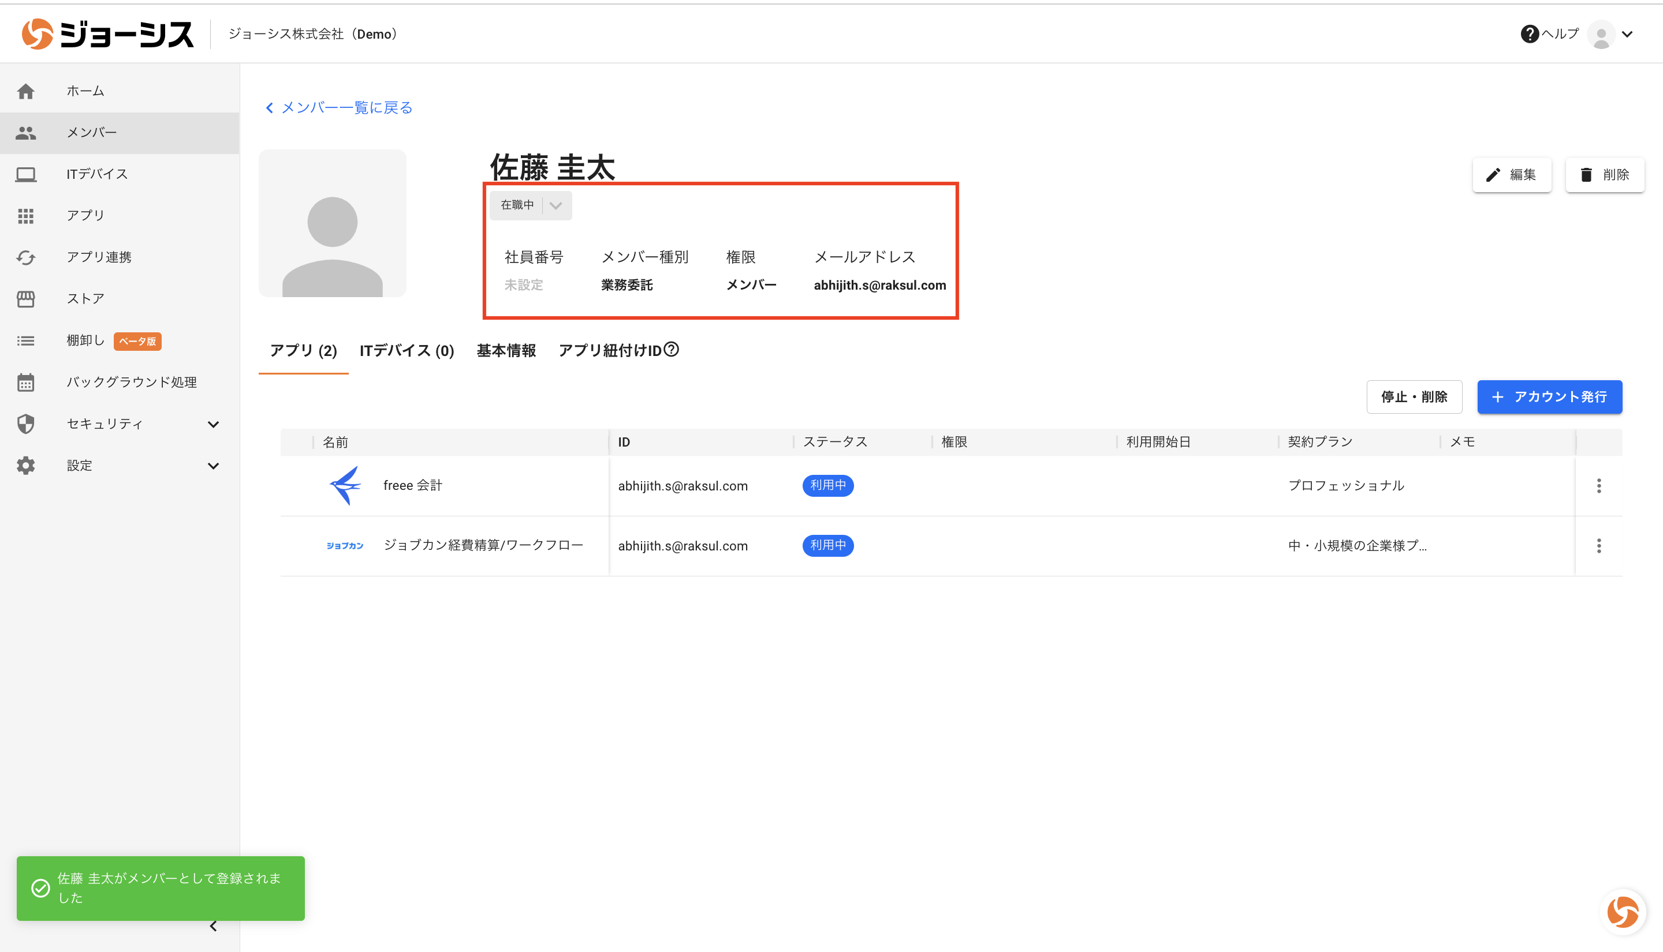Click the 権限 column header
Viewport: 1663px width, 952px height.
click(x=954, y=443)
